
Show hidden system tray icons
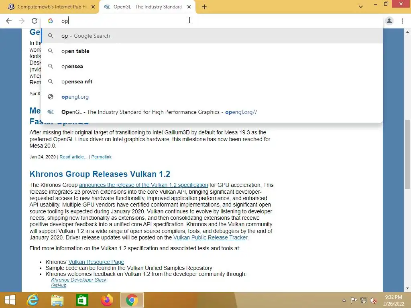coord(344,300)
